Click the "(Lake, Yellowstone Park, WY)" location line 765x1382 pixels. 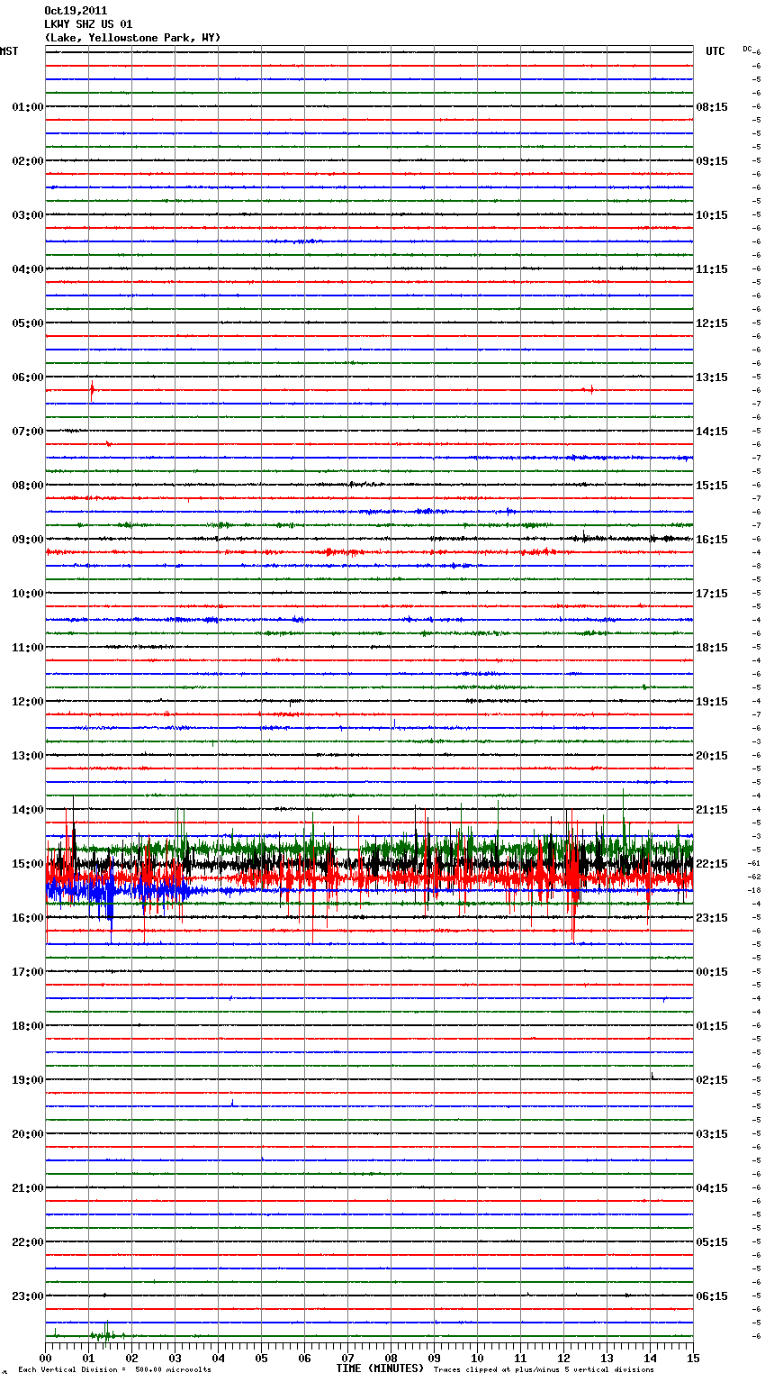pyautogui.click(x=132, y=38)
